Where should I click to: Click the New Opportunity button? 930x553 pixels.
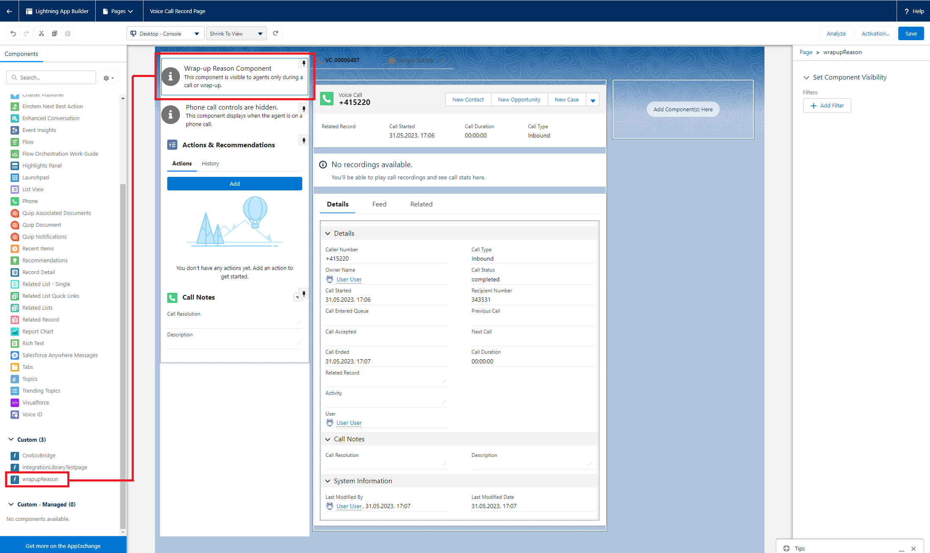(x=519, y=100)
